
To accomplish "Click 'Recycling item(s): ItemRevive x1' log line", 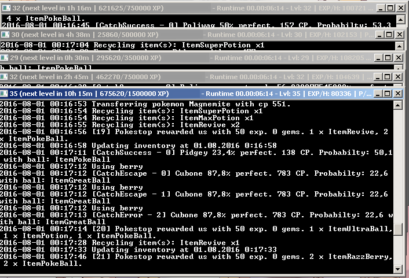I will click(120, 243).
